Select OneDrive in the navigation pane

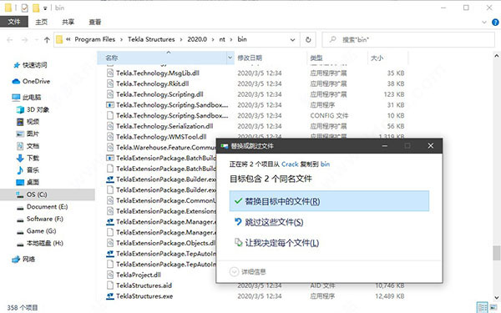point(31,81)
